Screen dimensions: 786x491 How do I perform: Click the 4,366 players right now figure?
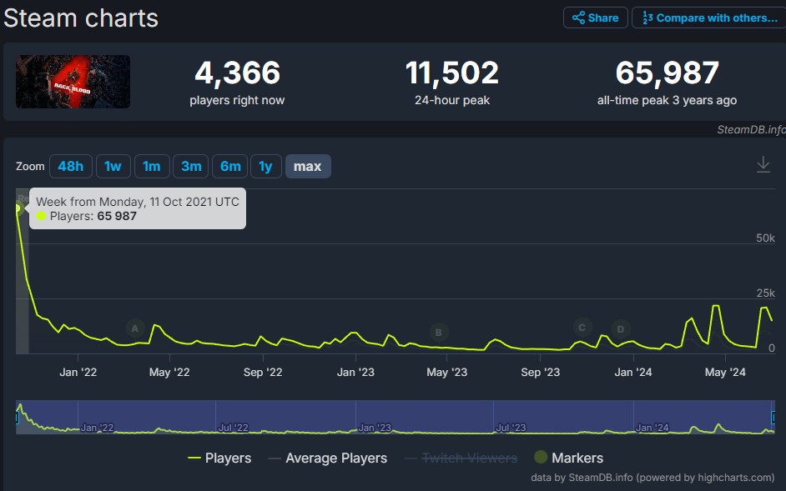(x=237, y=73)
